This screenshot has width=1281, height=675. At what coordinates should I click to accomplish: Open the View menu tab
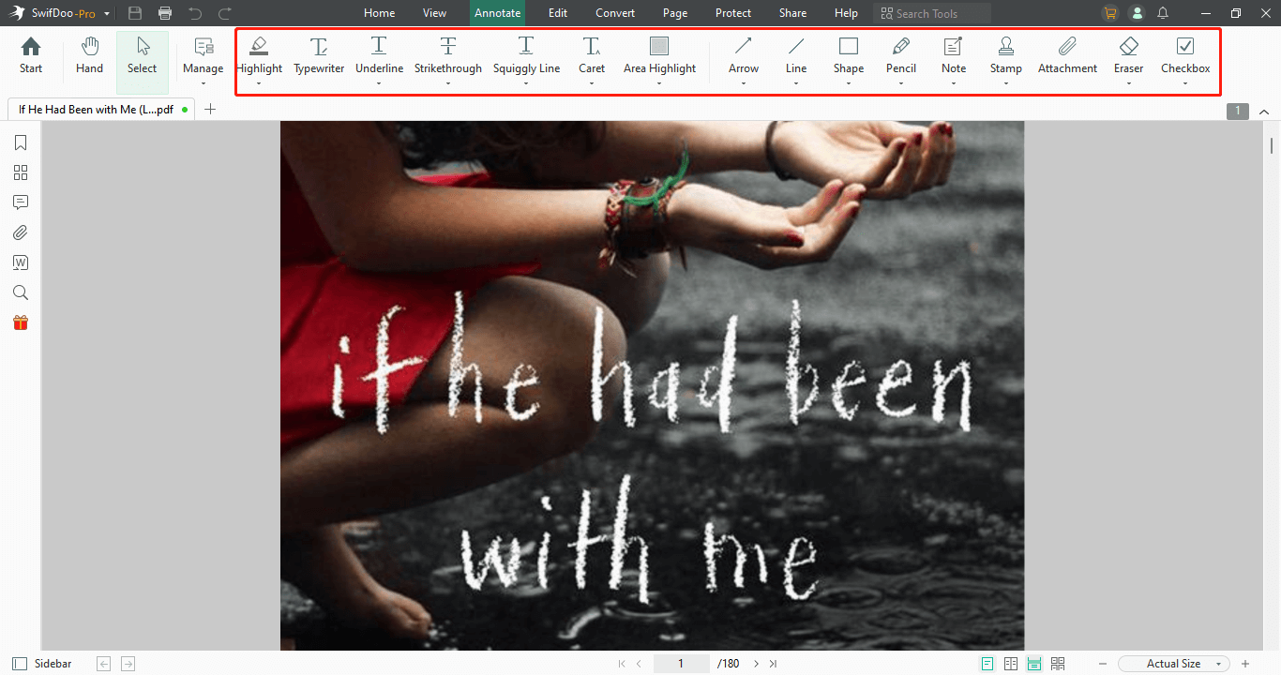coord(435,13)
